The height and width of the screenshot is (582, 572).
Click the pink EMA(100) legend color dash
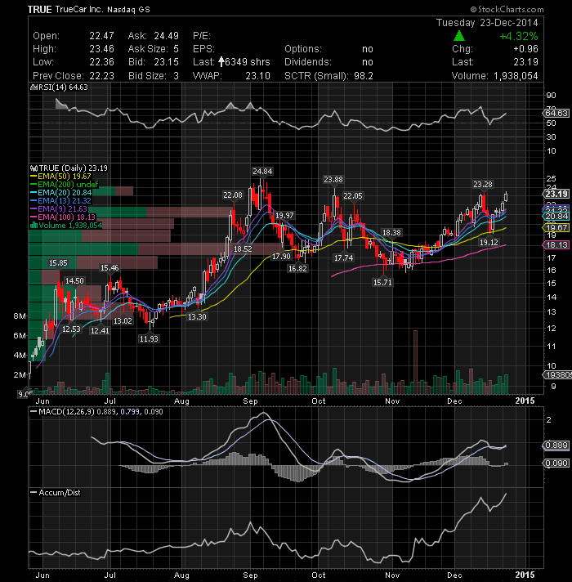pos(34,217)
